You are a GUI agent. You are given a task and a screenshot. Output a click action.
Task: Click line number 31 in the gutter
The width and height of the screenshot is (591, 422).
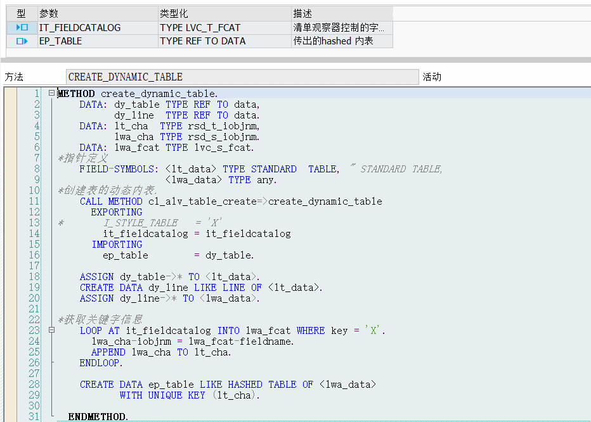click(x=34, y=417)
